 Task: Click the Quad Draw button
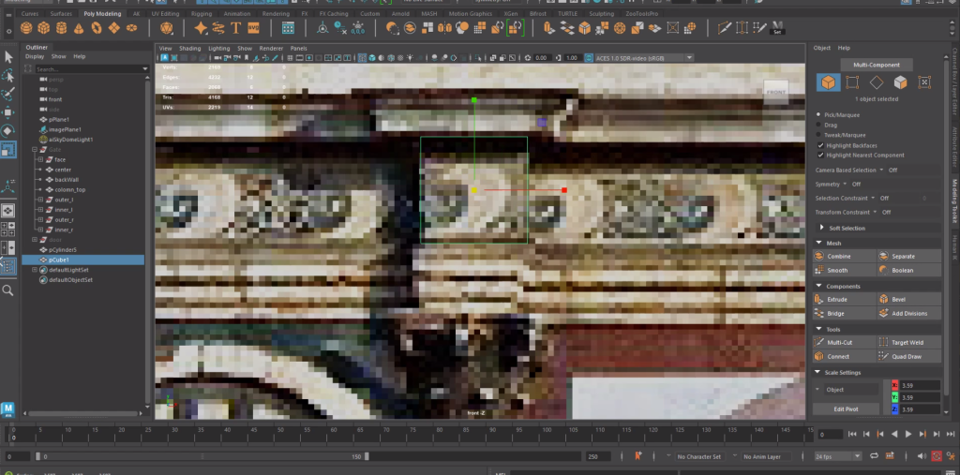pyautogui.click(x=909, y=356)
